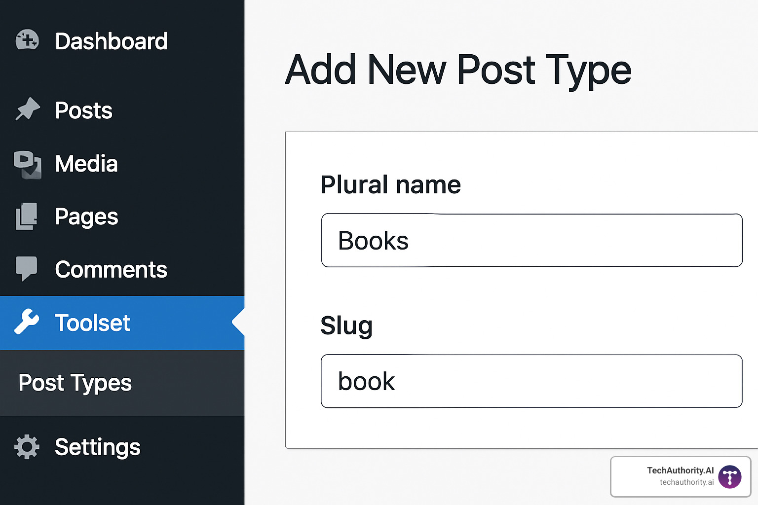Click the Dashboard icon
758x505 pixels.
point(27,41)
